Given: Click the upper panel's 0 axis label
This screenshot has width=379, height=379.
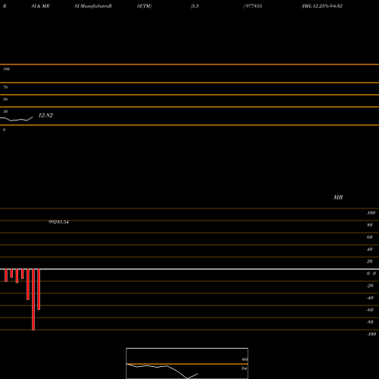Looking at the screenshot, I should point(4,130).
